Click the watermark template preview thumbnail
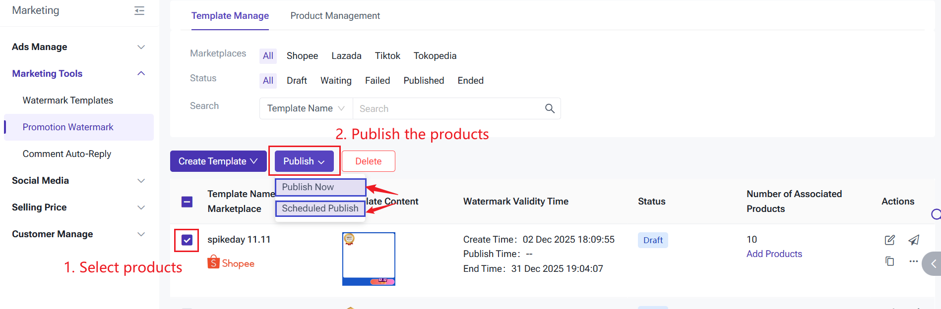 (x=369, y=258)
